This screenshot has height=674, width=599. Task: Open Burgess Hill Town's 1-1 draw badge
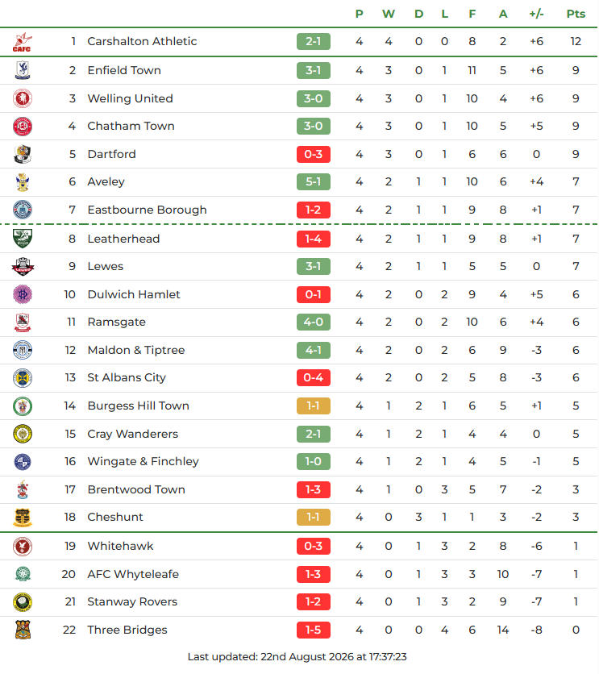(x=314, y=406)
